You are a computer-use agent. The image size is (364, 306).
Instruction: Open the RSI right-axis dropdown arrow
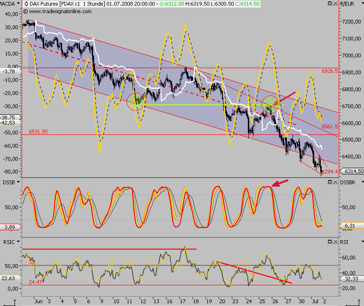363,242
